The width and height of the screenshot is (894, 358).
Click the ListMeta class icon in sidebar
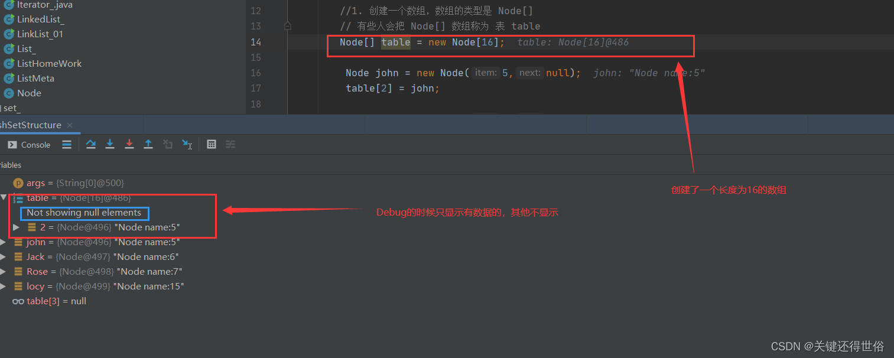tap(10, 78)
